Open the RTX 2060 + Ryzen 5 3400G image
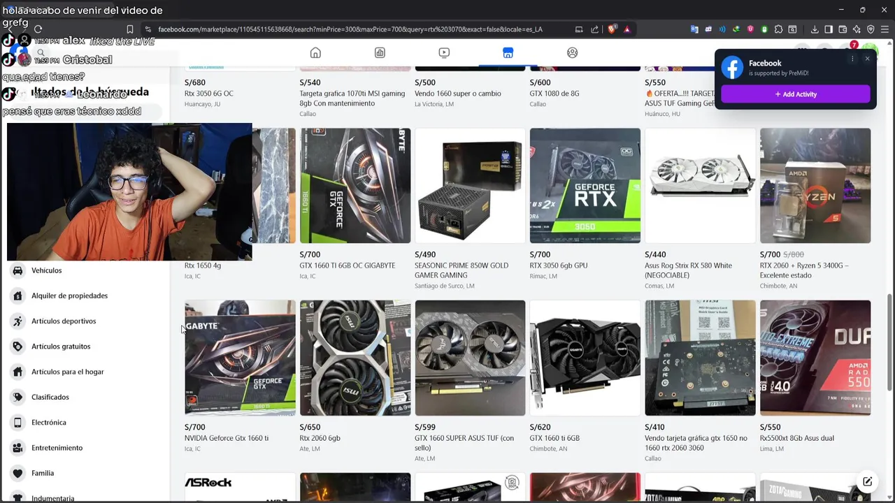The height and width of the screenshot is (503, 895). [815, 185]
